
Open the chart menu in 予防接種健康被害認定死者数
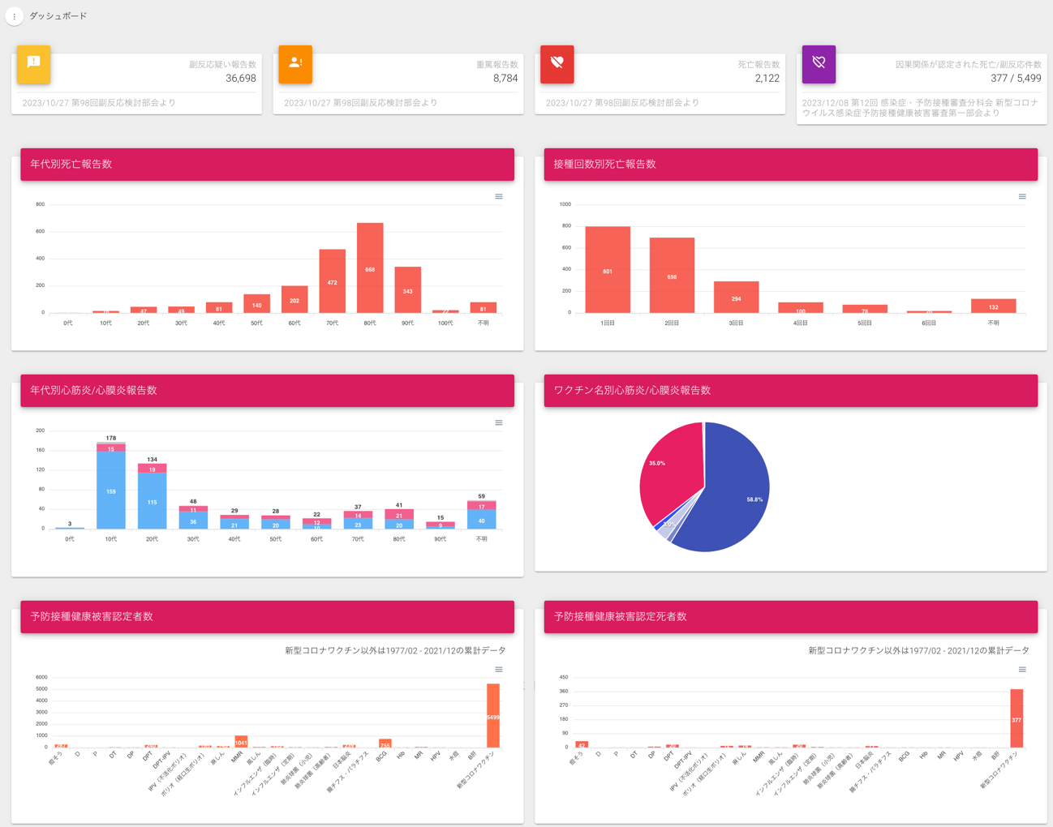pyautogui.click(x=1022, y=670)
